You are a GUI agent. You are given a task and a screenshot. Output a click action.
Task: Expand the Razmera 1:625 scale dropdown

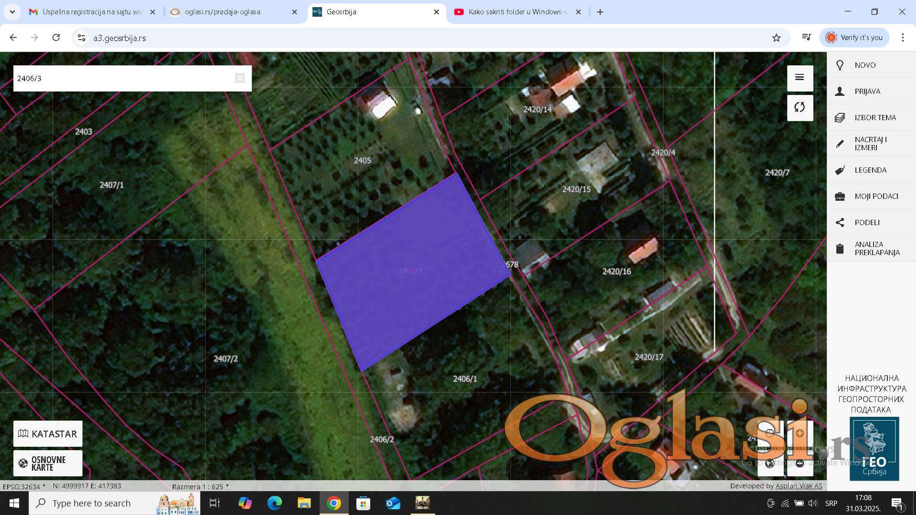click(200, 486)
